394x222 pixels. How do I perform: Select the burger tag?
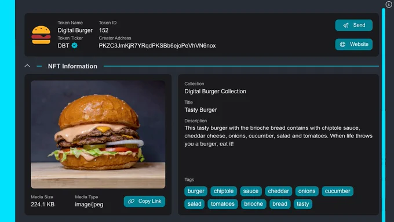[196, 191]
